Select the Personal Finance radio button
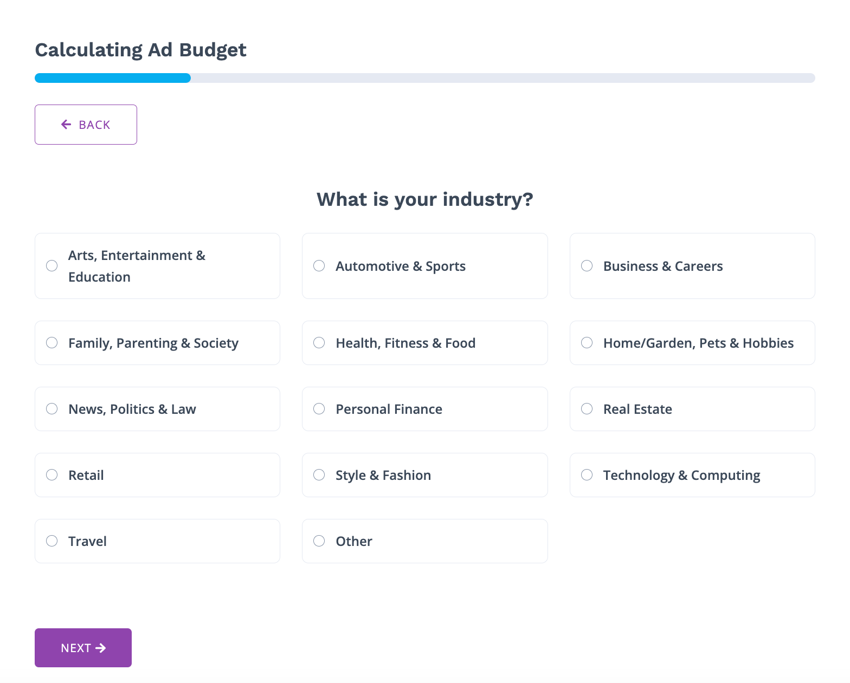The image size is (850, 683). coord(319,409)
